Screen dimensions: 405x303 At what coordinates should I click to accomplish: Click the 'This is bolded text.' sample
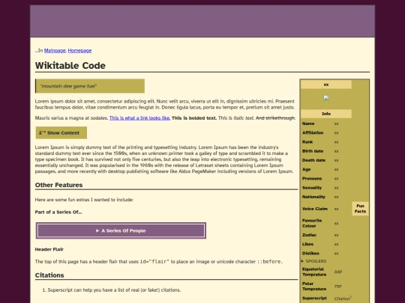click(x=194, y=118)
